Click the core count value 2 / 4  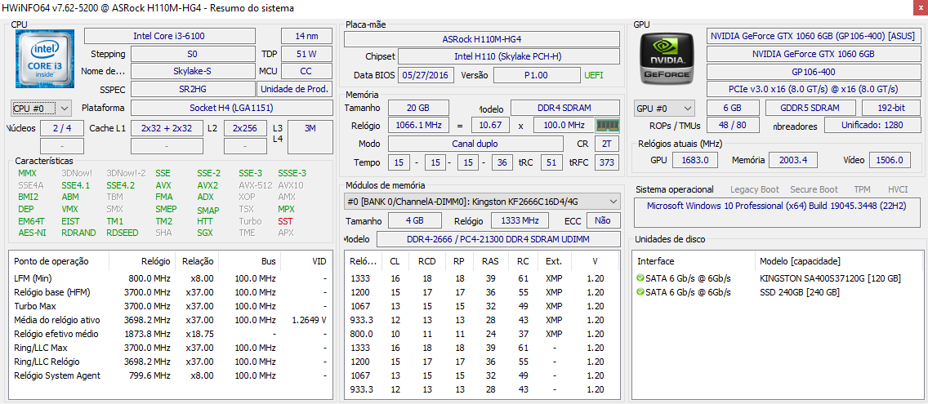pyautogui.click(x=62, y=128)
